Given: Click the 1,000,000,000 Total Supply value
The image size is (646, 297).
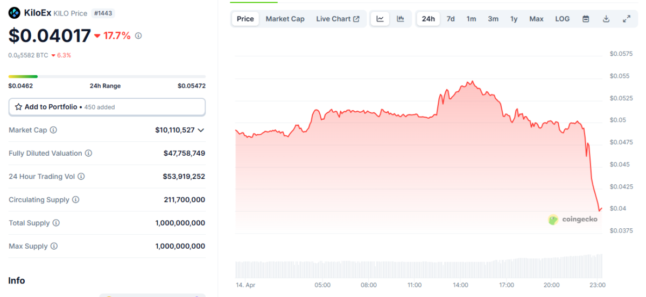Looking at the screenshot, I should coord(180,223).
